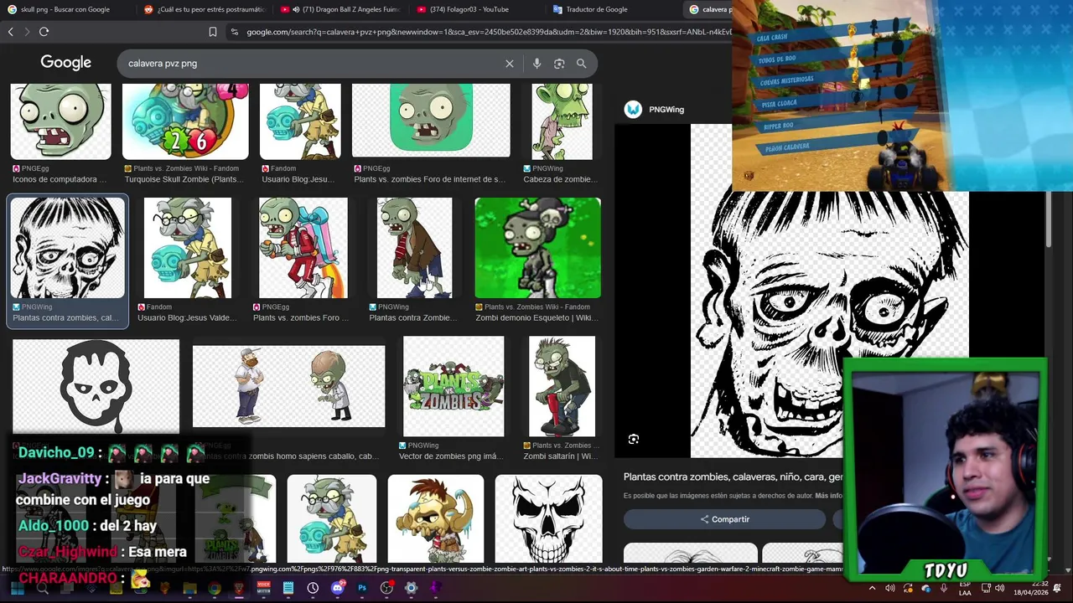1073x603 pixels.
Task: Click the magnifier search icon
Action: (581, 64)
